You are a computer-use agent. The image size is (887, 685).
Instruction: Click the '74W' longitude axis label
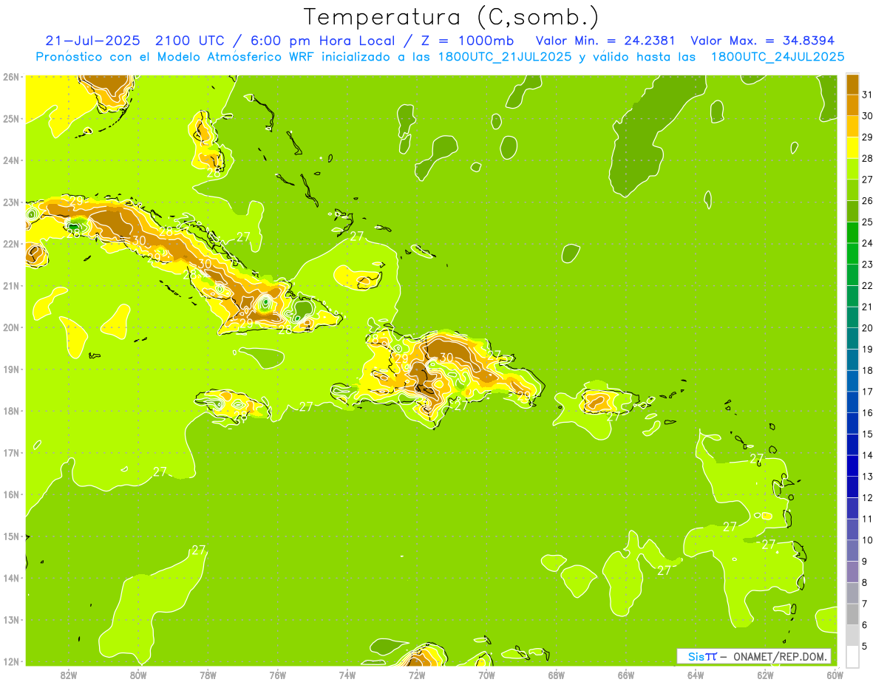tap(347, 675)
